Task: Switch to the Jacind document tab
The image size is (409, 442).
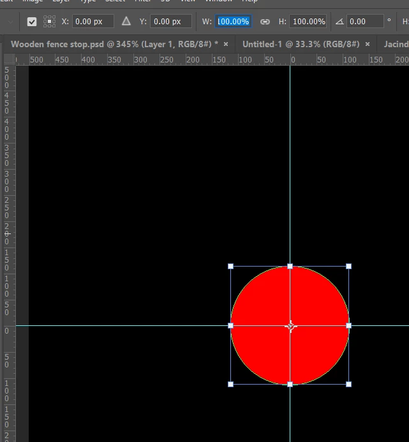Action: click(x=396, y=44)
